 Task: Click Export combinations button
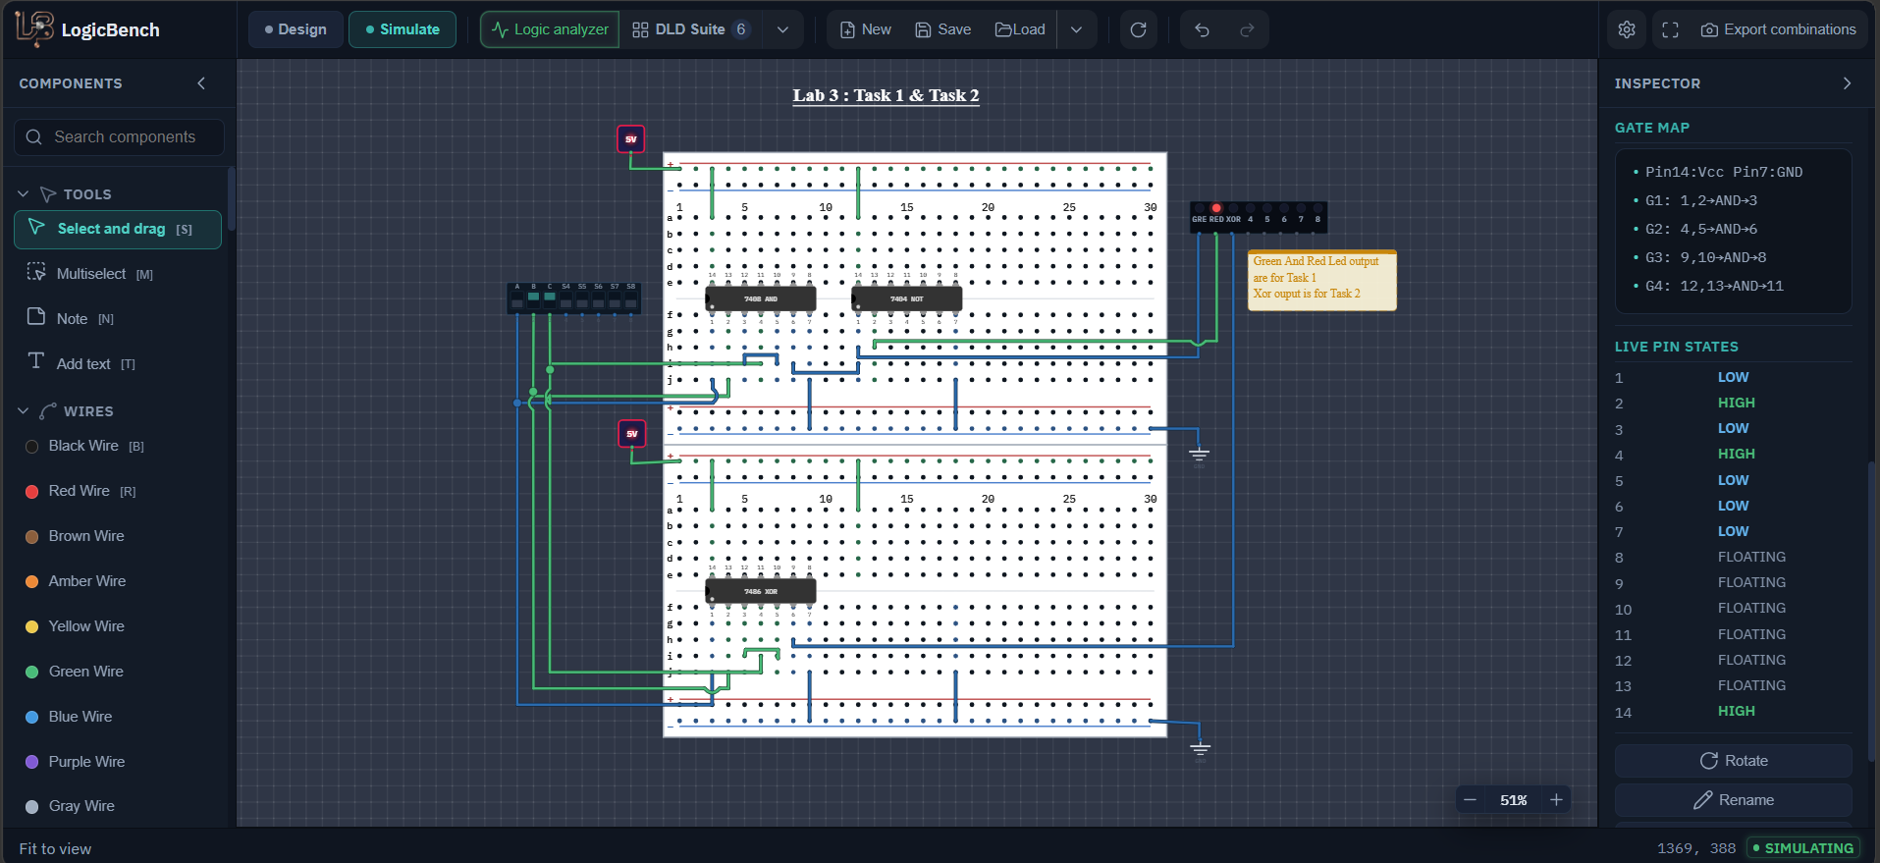pyautogui.click(x=1778, y=29)
